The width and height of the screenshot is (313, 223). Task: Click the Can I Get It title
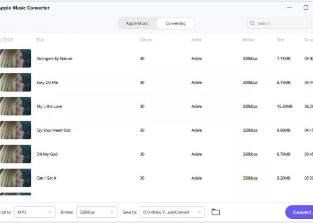(46, 178)
